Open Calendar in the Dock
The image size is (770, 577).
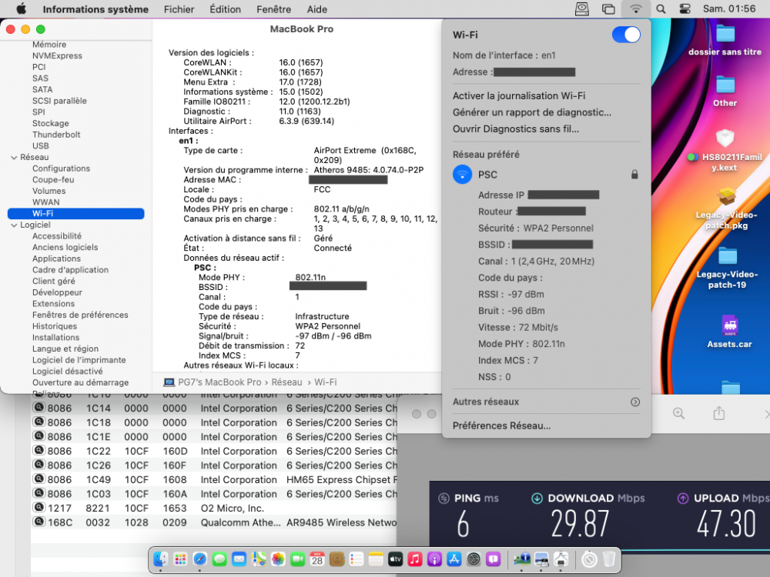pos(317,559)
